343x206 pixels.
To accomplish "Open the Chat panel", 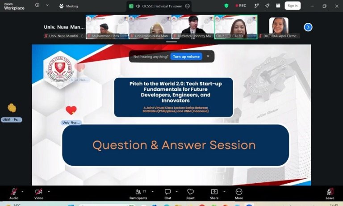I will pos(168,194).
